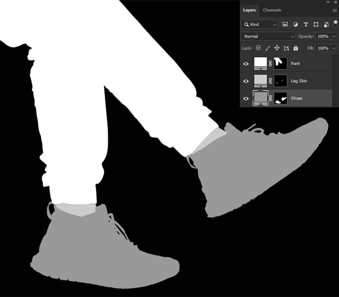Expand the Fill slider arrow
The width and height of the screenshot is (339, 297).
[x=334, y=48]
